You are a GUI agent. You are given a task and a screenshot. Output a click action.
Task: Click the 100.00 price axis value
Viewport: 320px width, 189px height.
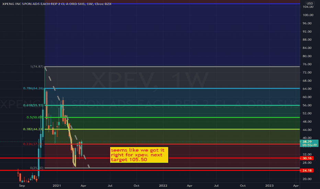tap(308, 15)
